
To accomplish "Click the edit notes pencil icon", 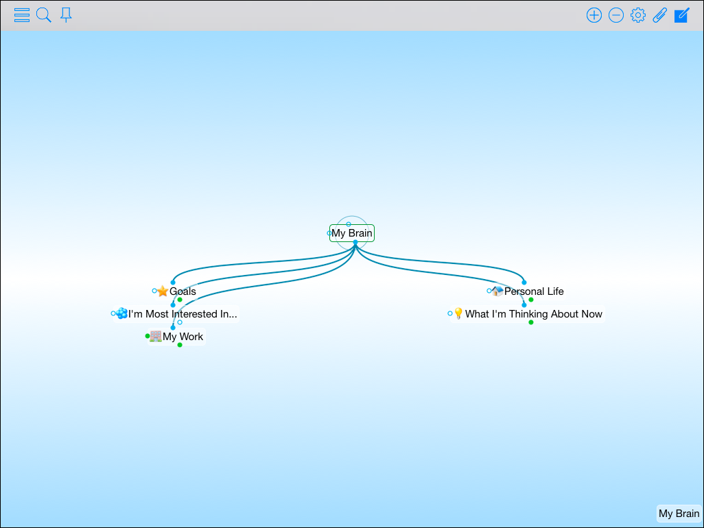I will [x=681, y=15].
